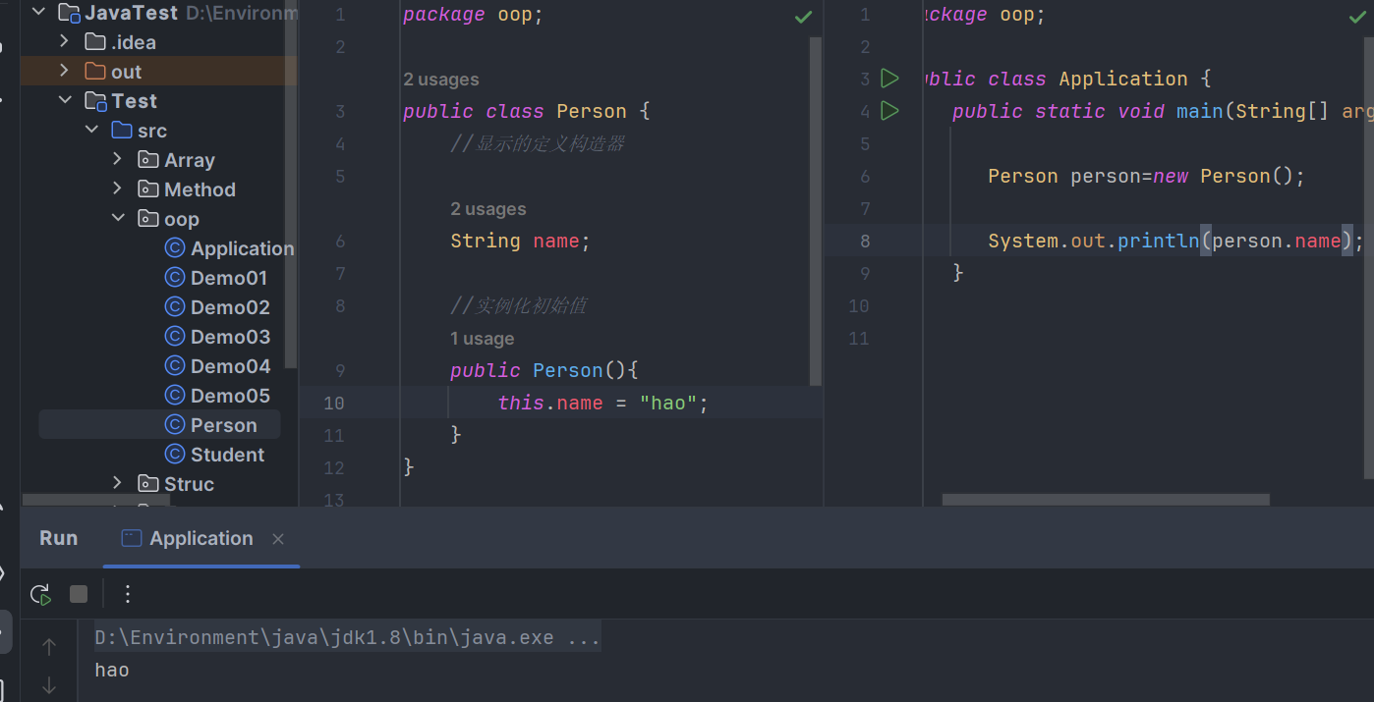Click the oop package icon
Screen dimensions: 1374x702
point(148,219)
